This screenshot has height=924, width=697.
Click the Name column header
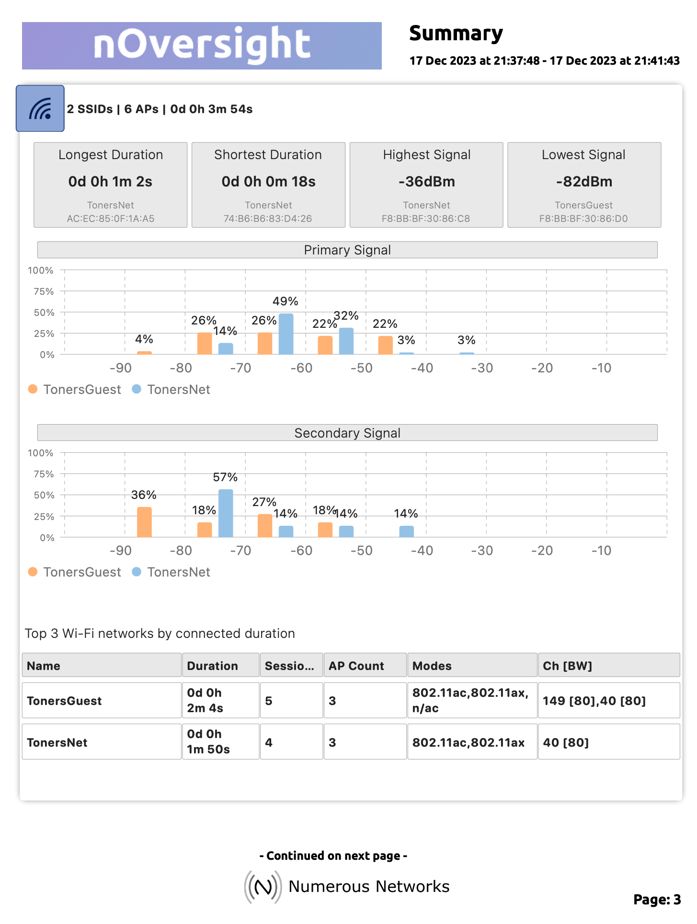coord(102,665)
